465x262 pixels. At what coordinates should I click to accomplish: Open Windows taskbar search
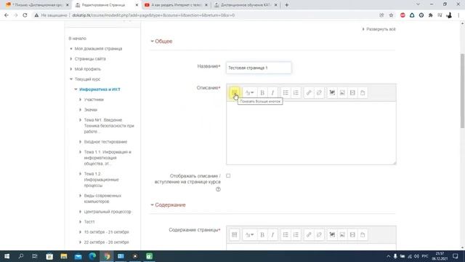point(21,256)
